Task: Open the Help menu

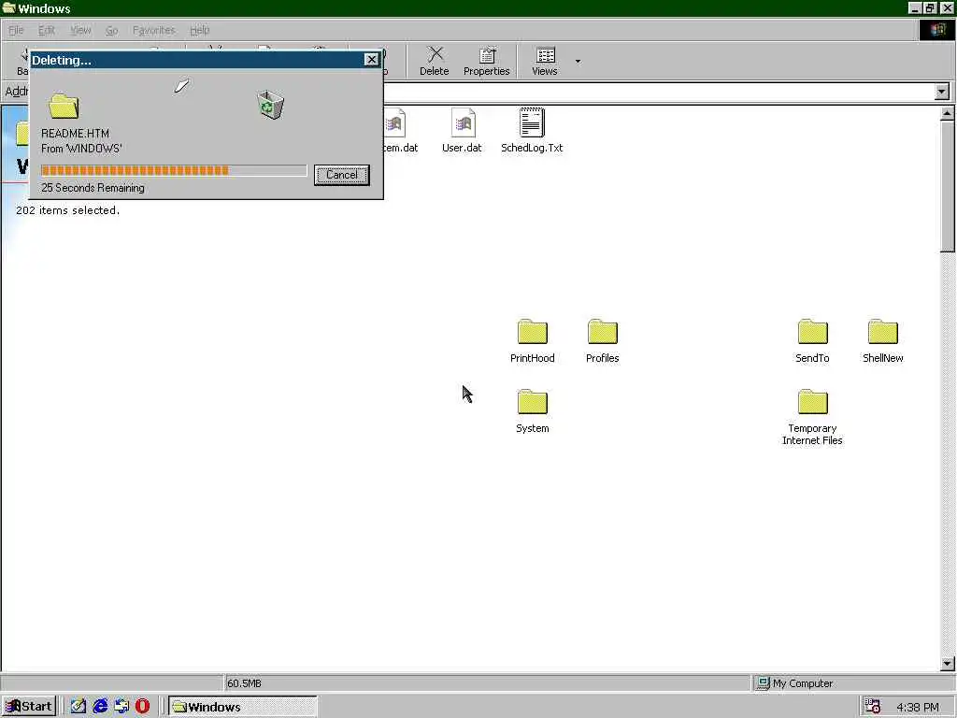Action: click(x=200, y=30)
